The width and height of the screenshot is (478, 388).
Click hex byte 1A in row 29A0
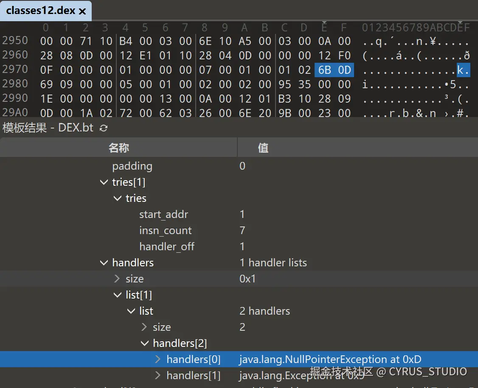(86, 113)
